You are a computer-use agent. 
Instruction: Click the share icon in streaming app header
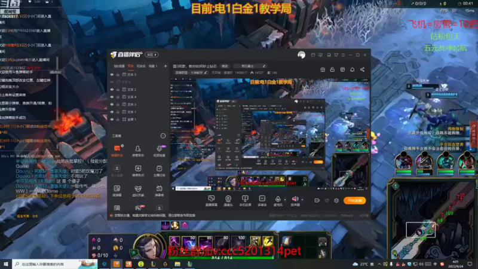[x=362, y=69]
